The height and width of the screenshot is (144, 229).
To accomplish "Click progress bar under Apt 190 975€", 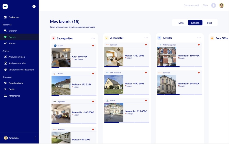I will (x=74, y=67).
